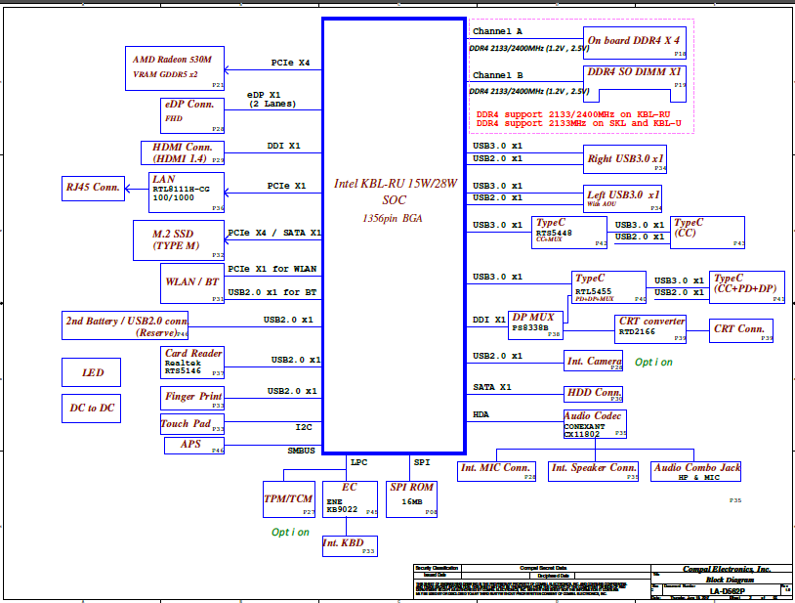The image size is (795, 603).
Task: Select the PCIe X1 for WLAN label
Action: coord(272,269)
